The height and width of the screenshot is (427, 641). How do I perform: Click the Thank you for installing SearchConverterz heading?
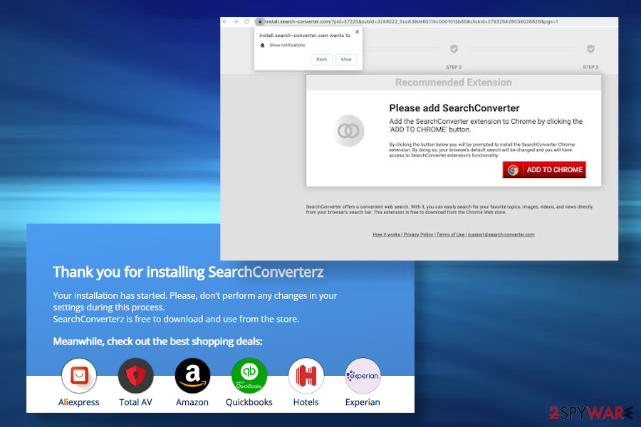(x=189, y=272)
